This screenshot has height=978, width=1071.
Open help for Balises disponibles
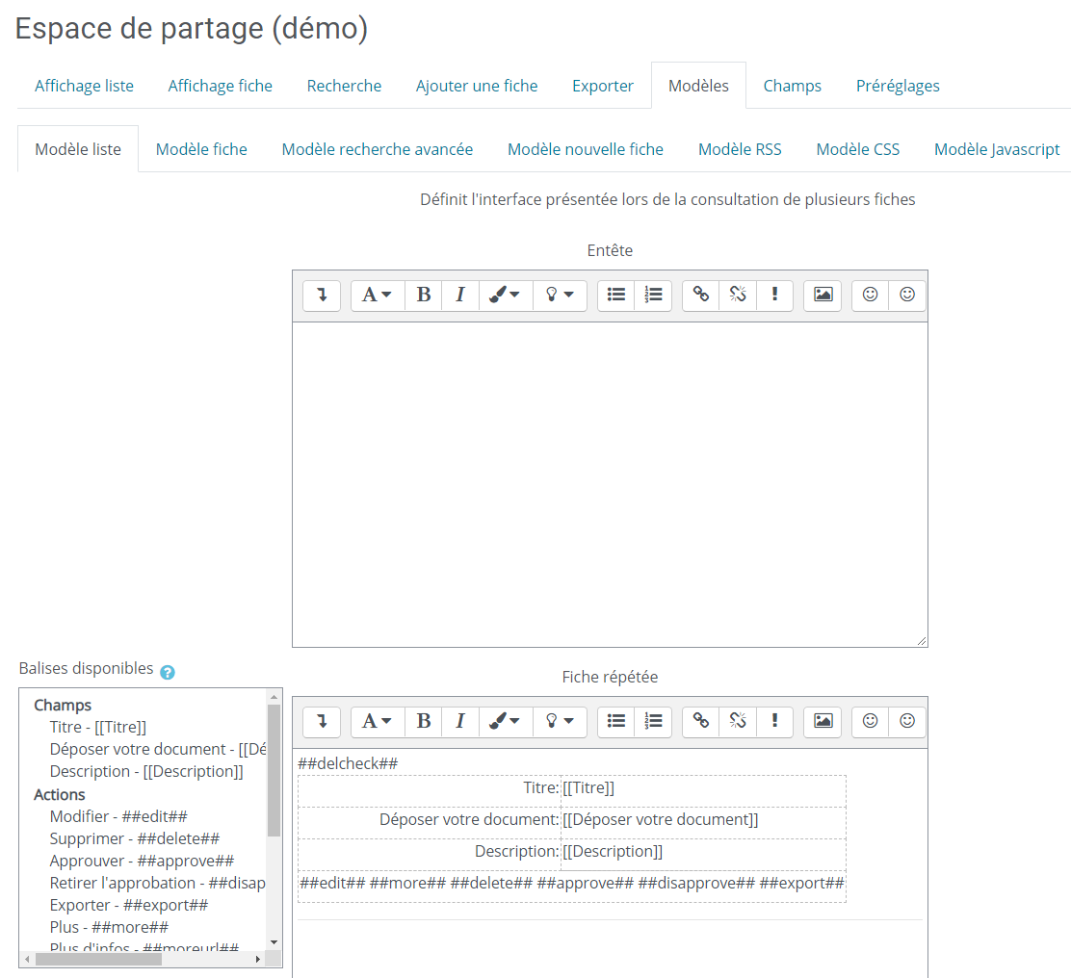pyautogui.click(x=168, y=672)
